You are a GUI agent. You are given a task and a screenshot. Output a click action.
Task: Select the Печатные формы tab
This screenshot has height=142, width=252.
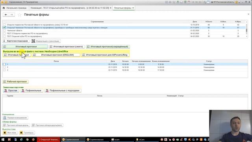[122, 8]
